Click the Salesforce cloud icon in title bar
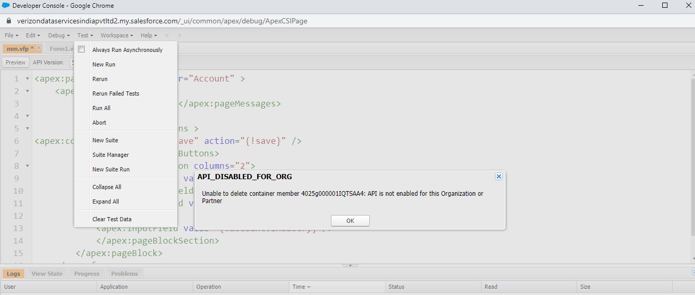 tap(6, 6)
